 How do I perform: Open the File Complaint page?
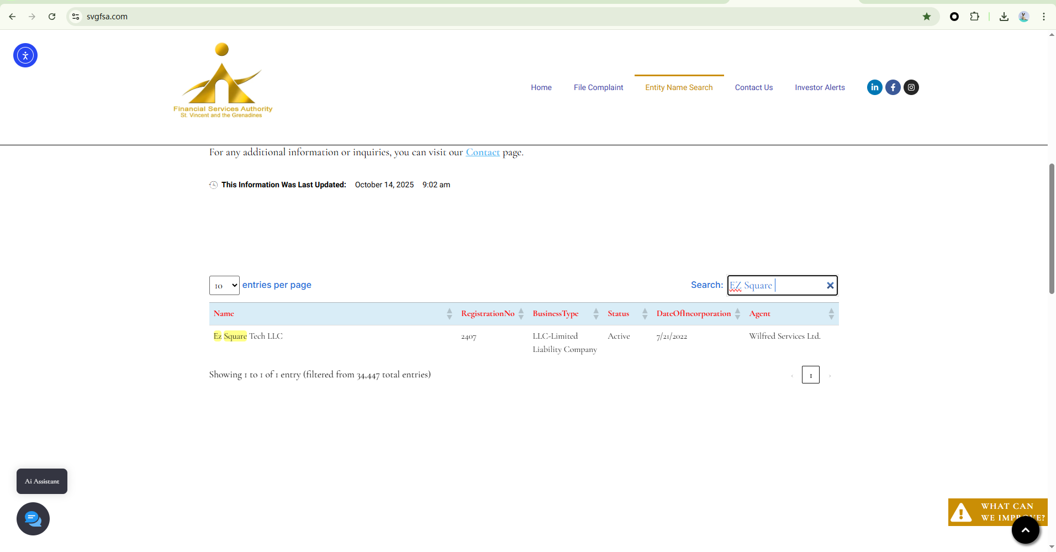point(598,87)
